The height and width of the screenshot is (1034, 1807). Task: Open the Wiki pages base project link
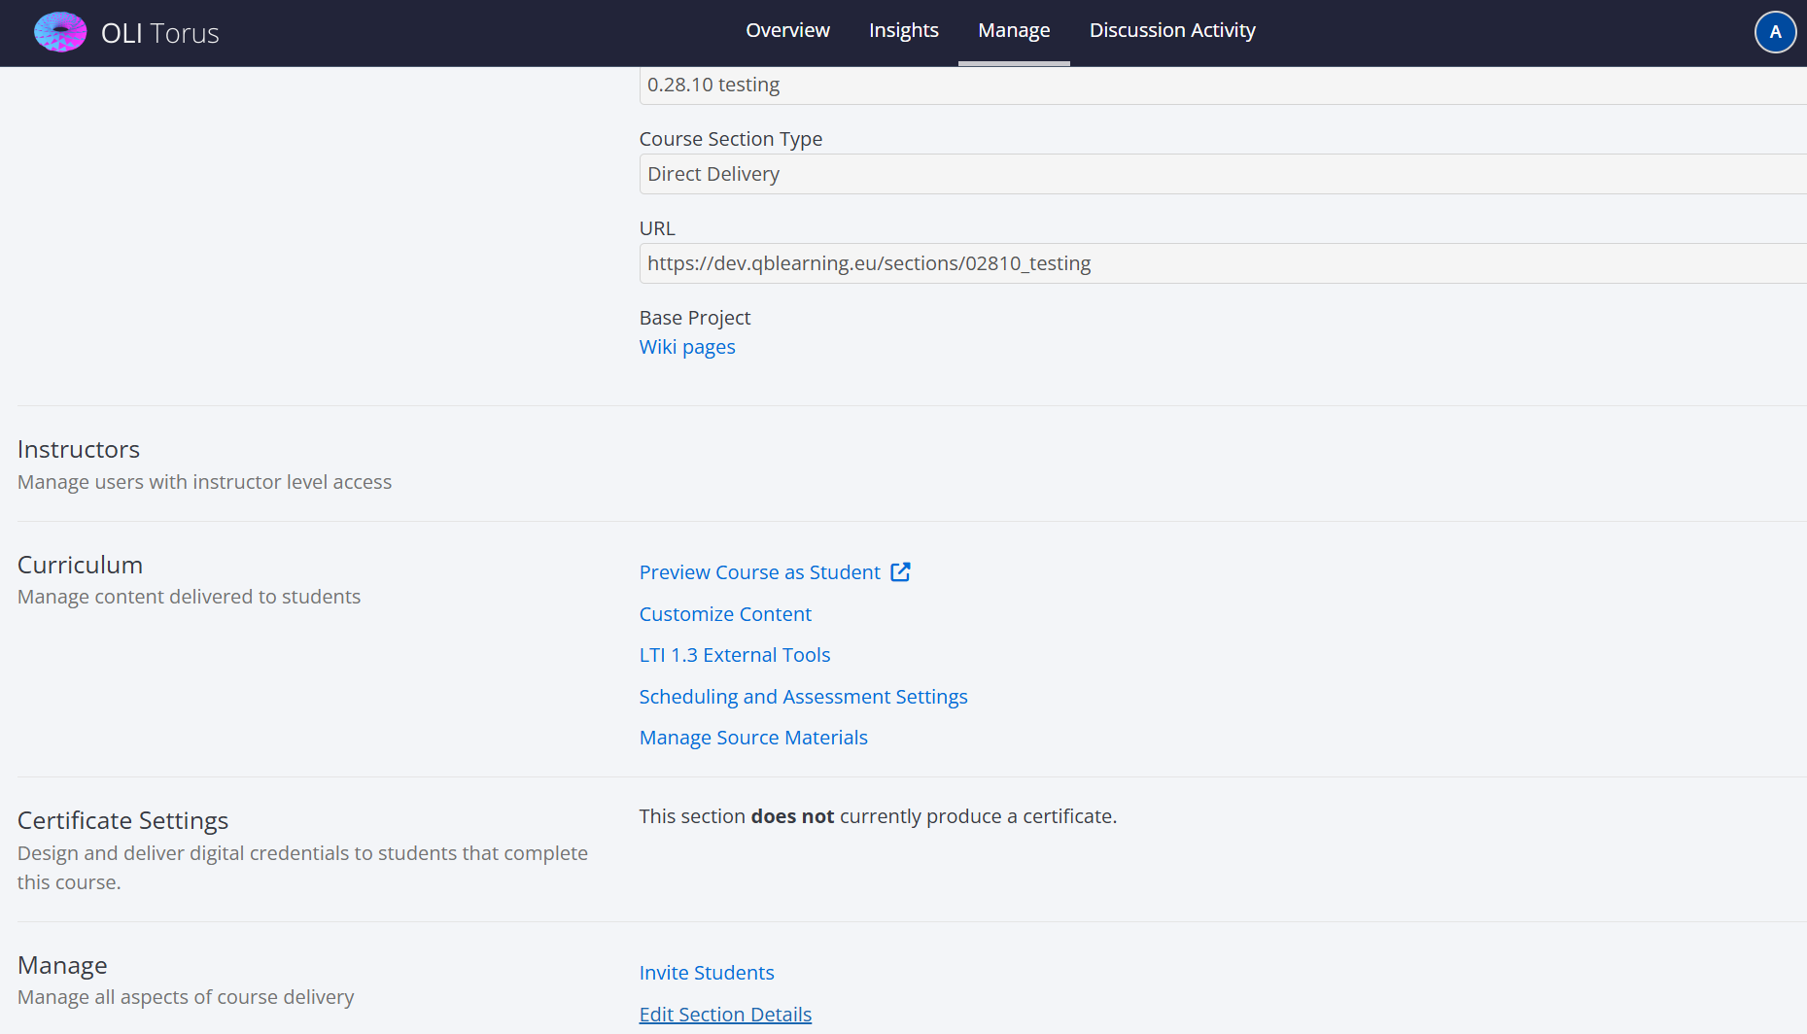(x=686, y=347)
